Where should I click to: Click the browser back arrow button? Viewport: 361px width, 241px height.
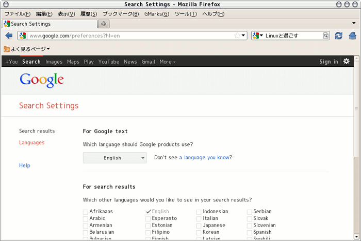point(9,35)
